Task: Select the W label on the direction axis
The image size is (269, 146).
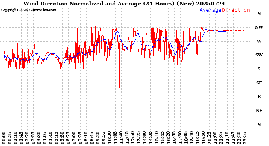Action: [259, 41]
